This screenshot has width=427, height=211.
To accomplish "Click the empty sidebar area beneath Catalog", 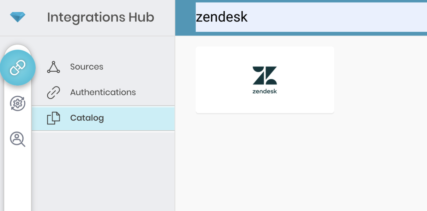I will 103,170.
